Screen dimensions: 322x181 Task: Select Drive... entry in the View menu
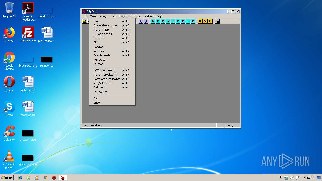click(112, 103)
